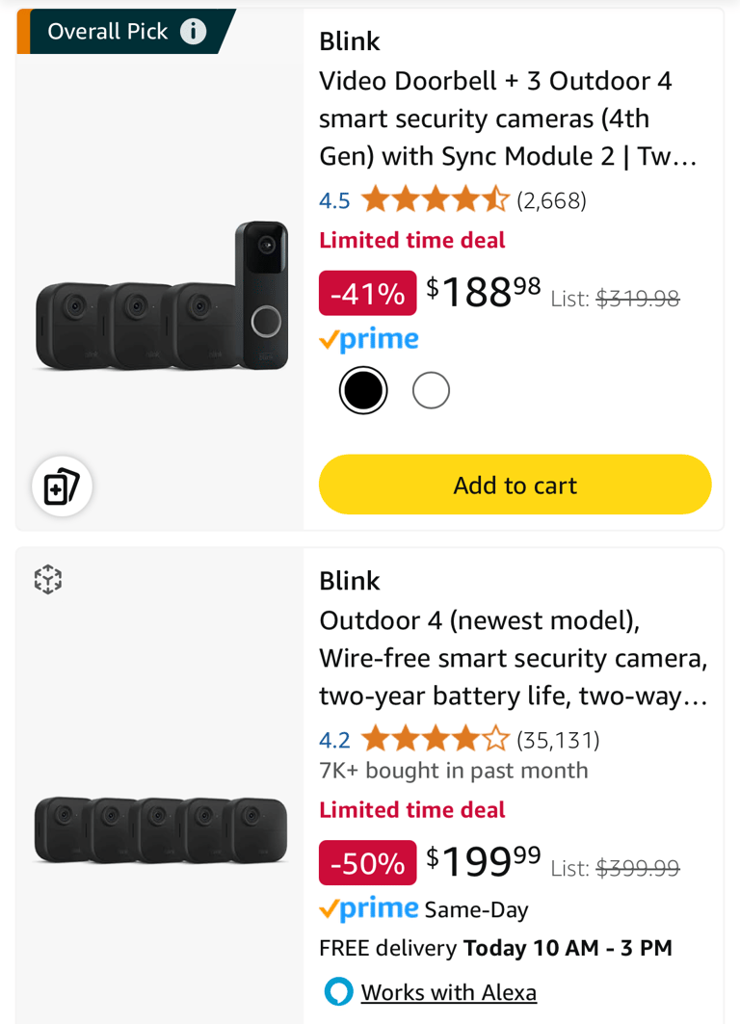Viewport: 740px width, 1024px height.
Task: Tap the Overall Pick info icon
Action: (194, 31)
